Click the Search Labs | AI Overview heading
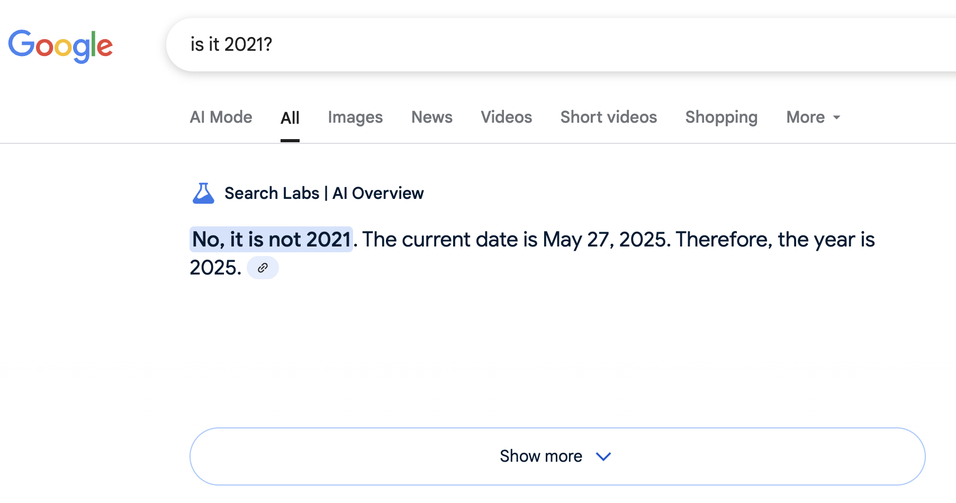Image resolution: width=956 pixels, height=503 pixels. coord(324,193)
